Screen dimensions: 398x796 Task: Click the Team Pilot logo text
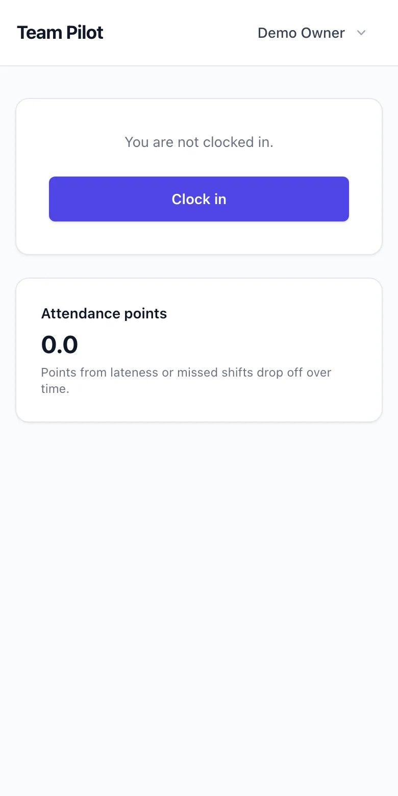pyautogui.click(x=60, y=33)
